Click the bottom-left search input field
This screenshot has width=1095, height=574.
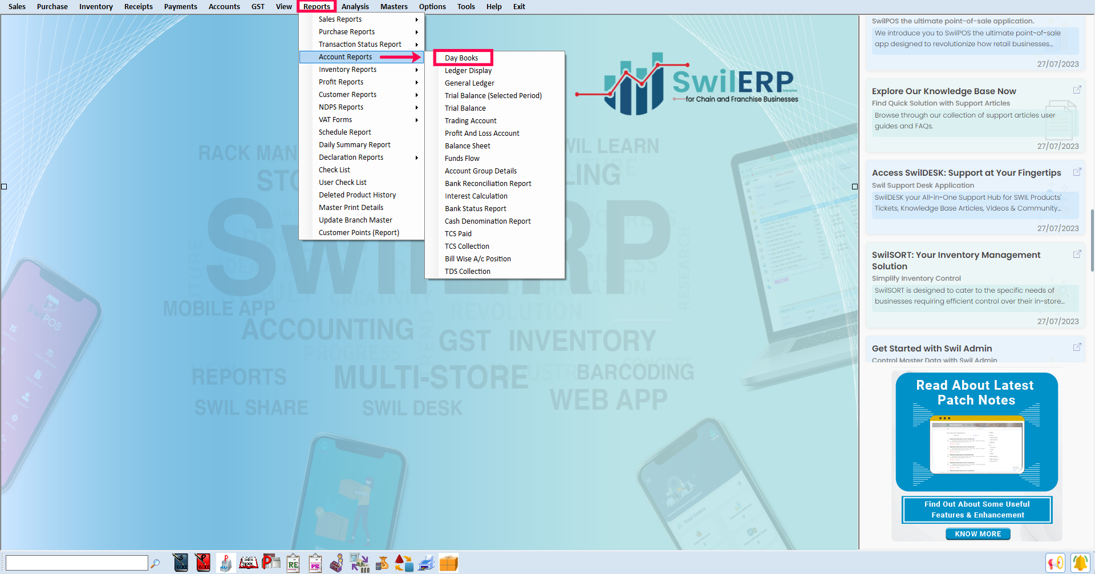(76, 563)
